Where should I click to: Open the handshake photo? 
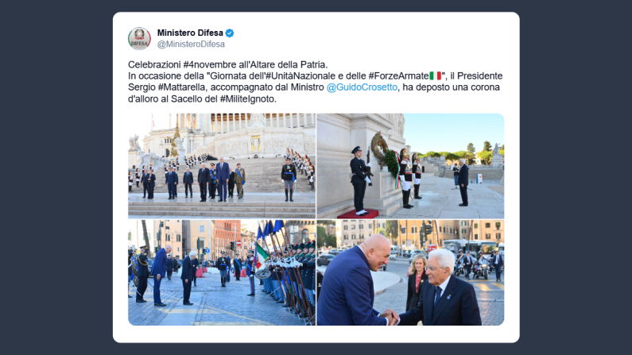(410, 272)
